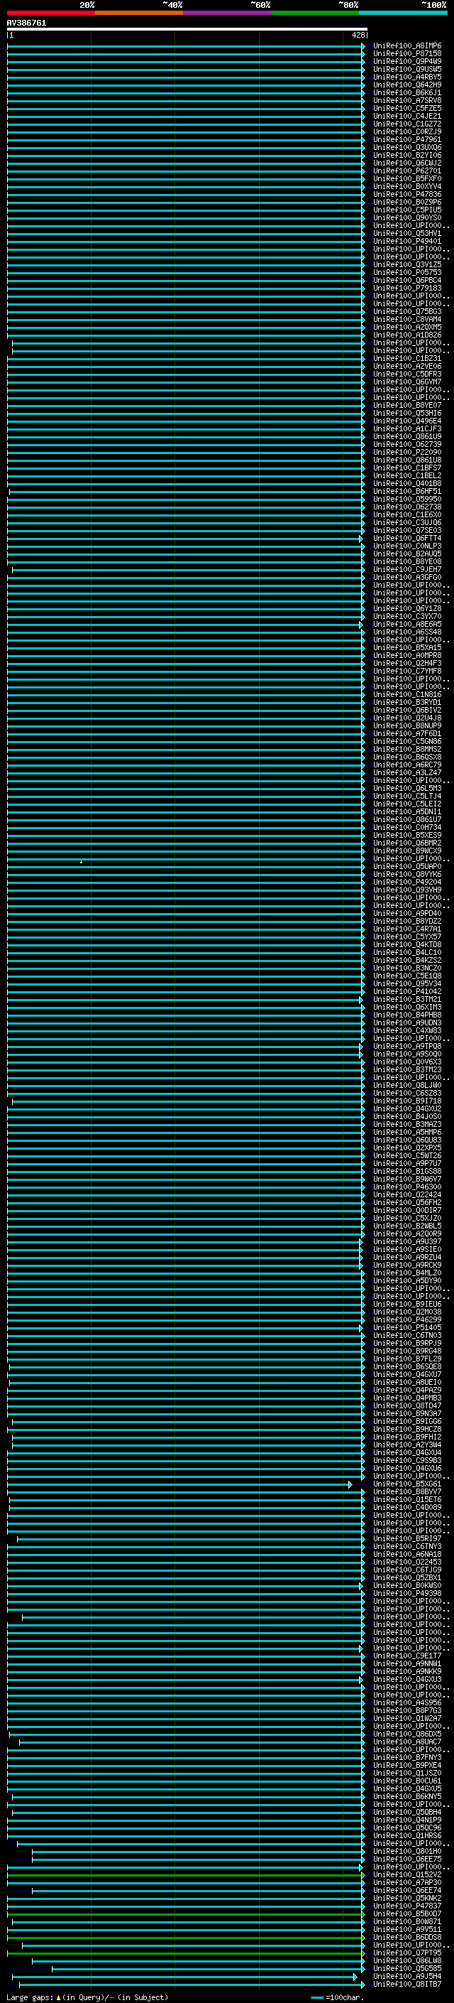The image size is (454, 2003).
Task: Choose hit UniRef100_A4RBY5
Action: click(x=407, y=77)
